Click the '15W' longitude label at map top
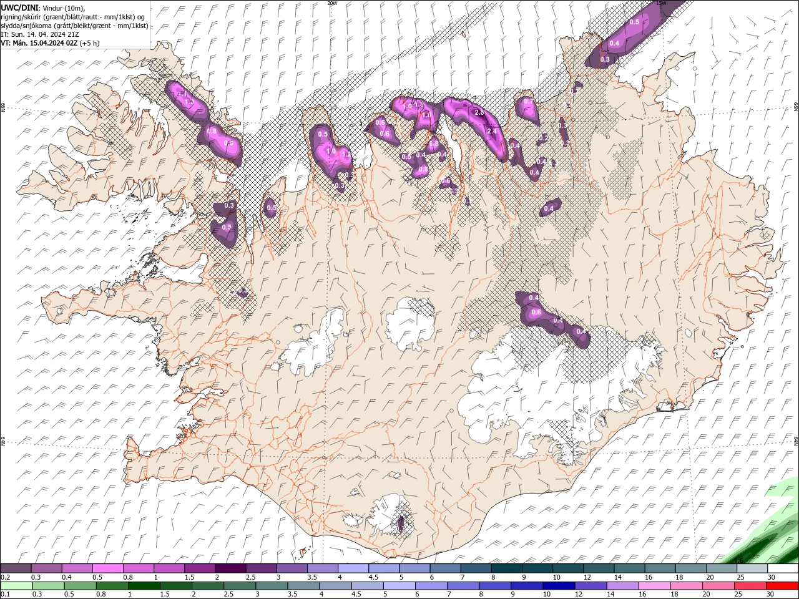799x599 pixels. (x=661, y=3)
